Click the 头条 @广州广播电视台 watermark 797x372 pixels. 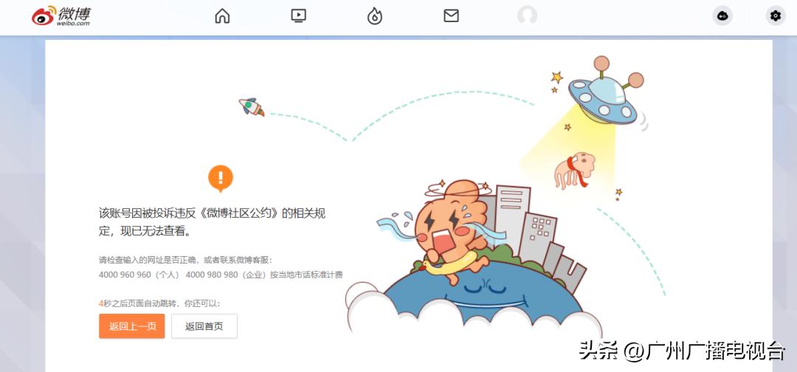click(x=683, y=351)
